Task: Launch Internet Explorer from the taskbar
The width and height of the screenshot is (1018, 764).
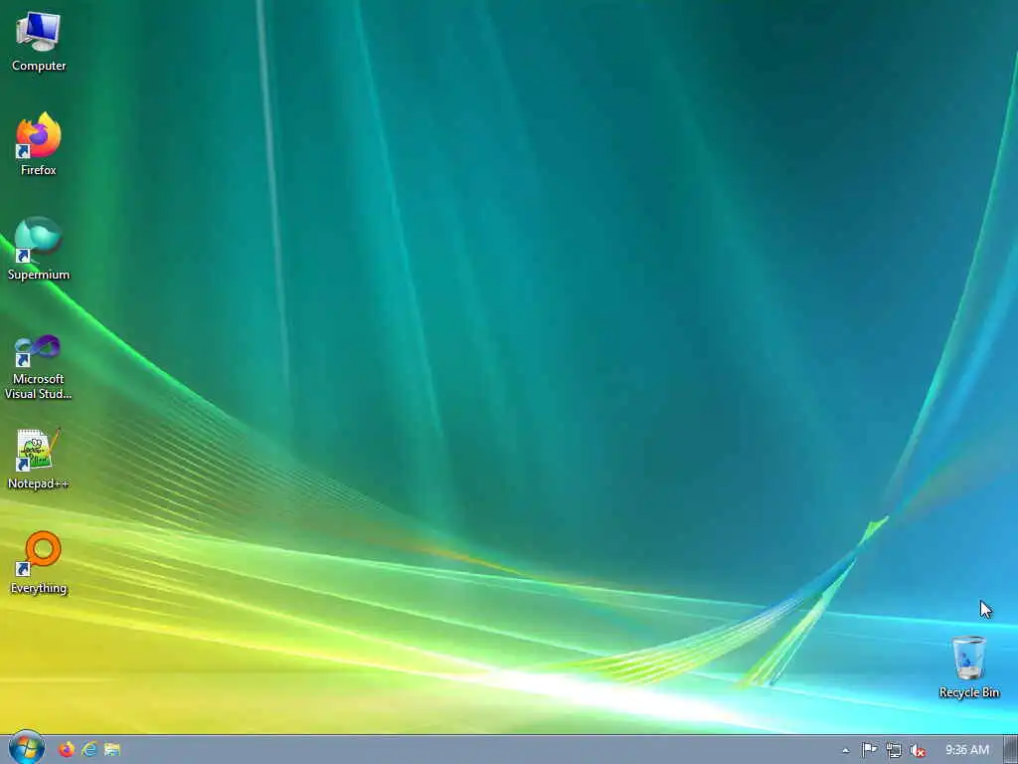Action: tap(88, 750)
